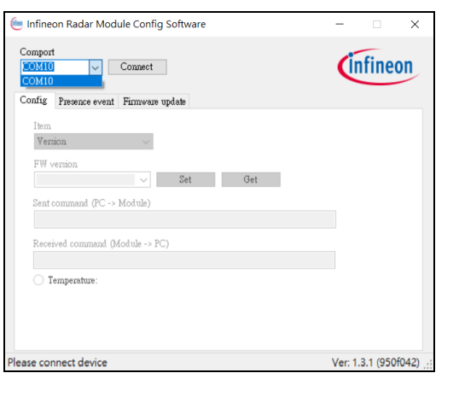Screen dimensions: 459x408
Task: Select COM10 from the dropdown list
Action: click(x=61, y=81)
